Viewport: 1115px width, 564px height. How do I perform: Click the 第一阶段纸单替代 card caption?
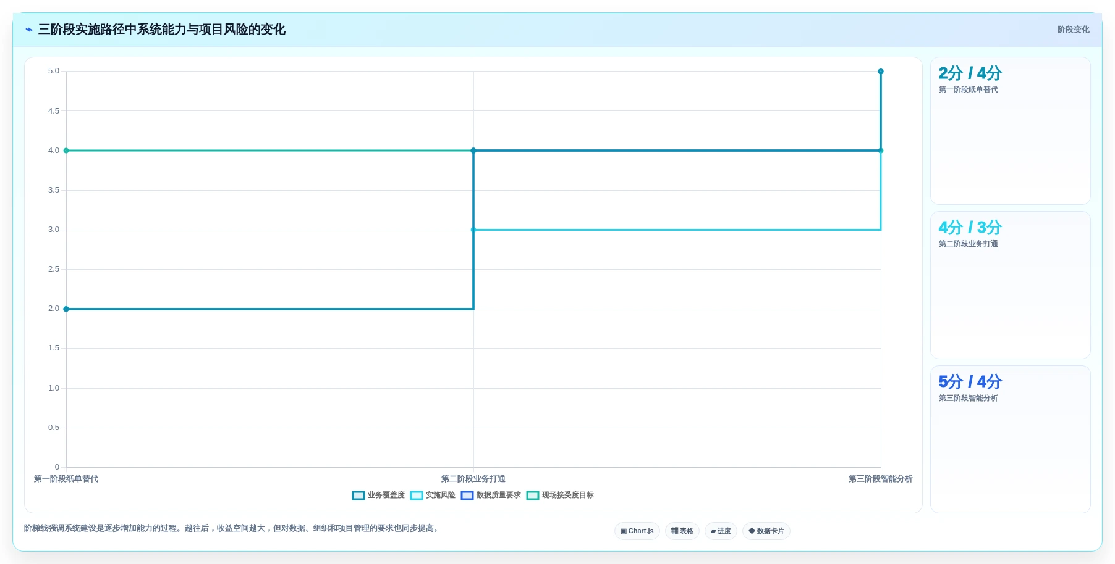click(969, 90)
